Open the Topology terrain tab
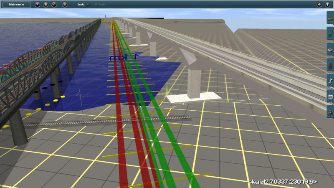This screenshot has width=334, height=188. 330,19
